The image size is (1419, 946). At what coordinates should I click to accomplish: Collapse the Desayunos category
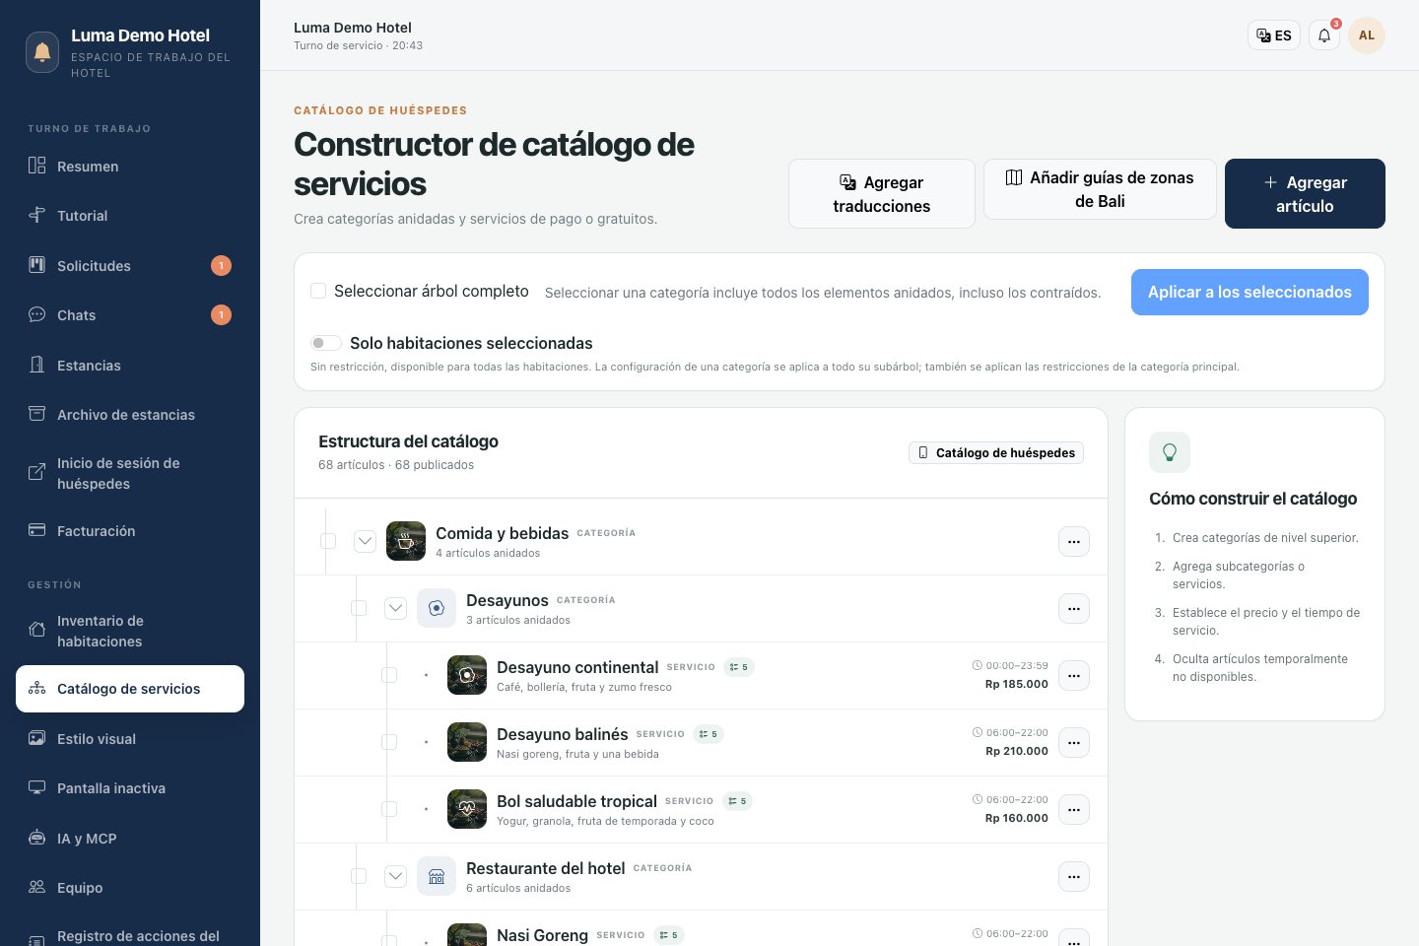pyautogui.click(x=395, y=608)
